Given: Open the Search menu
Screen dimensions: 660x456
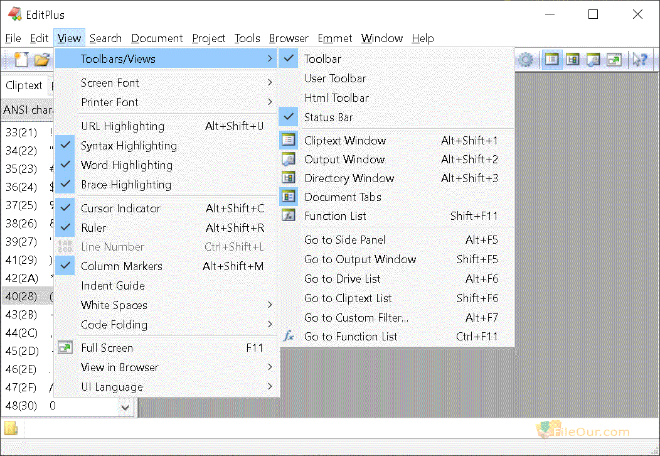Looking at the screenshot, I should 105,38.
